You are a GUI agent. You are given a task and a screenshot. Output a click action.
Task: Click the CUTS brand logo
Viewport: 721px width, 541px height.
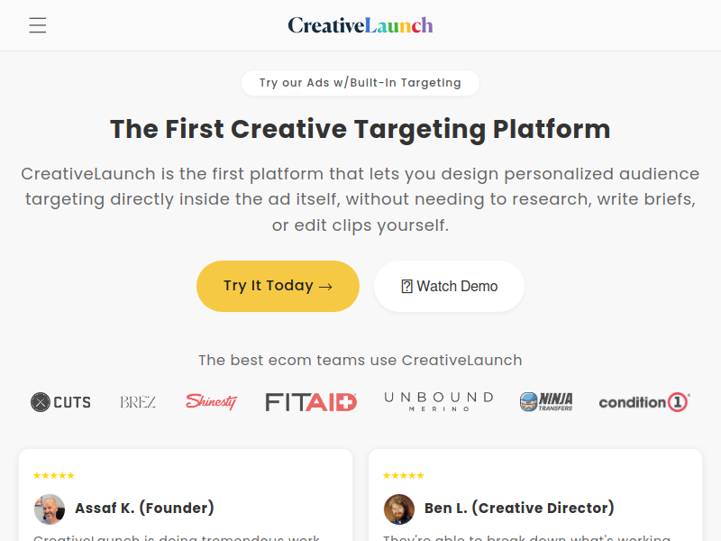tap(60, 402)
